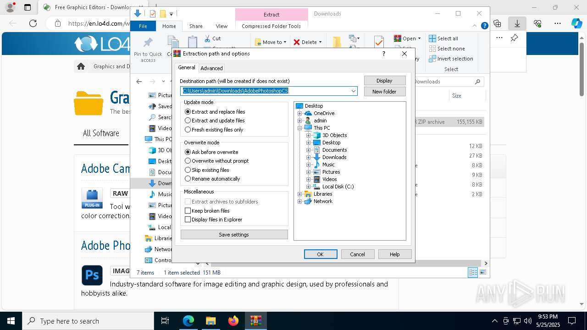
Task: Select 'Extract and update files' option
Action: click(x=188, y=121)
